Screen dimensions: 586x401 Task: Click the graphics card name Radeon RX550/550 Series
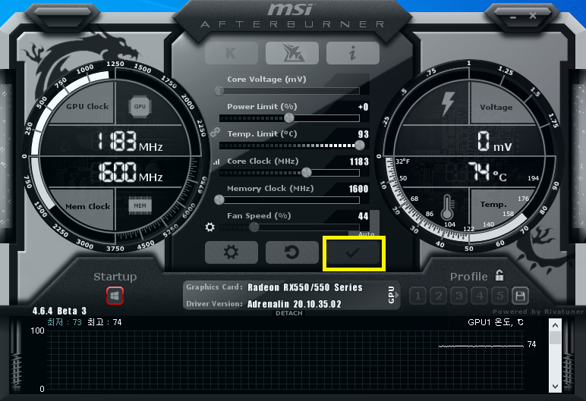click(305, 287)
